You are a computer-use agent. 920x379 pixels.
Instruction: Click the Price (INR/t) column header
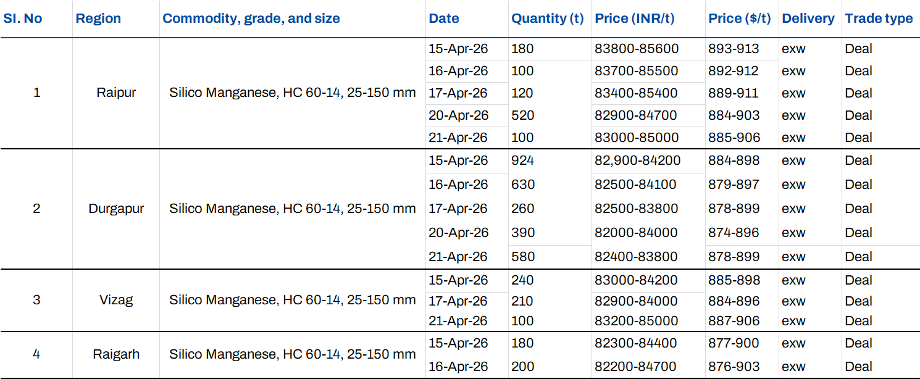click(x=635, y=19)
